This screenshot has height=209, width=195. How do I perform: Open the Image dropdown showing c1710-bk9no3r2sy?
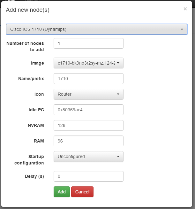pyautogui.click(x=88, y=63)
